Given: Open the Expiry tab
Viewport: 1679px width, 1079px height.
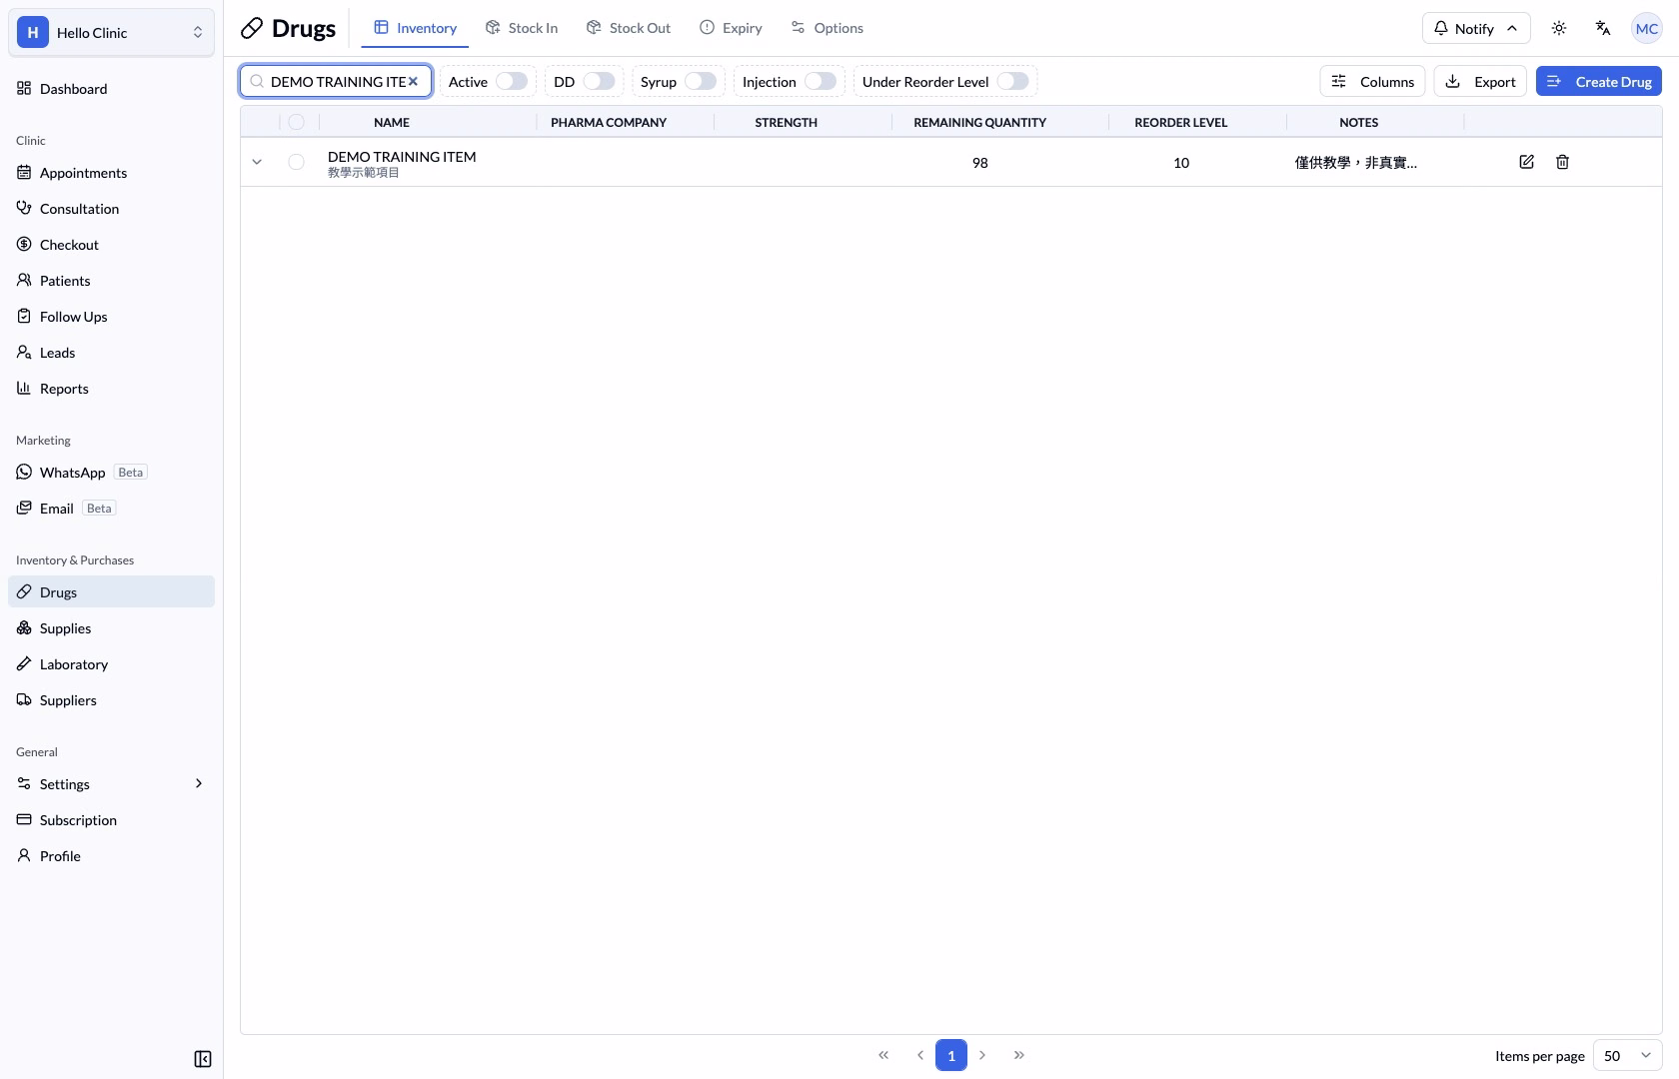Looking at the screenshot, I should coord(731,28).
